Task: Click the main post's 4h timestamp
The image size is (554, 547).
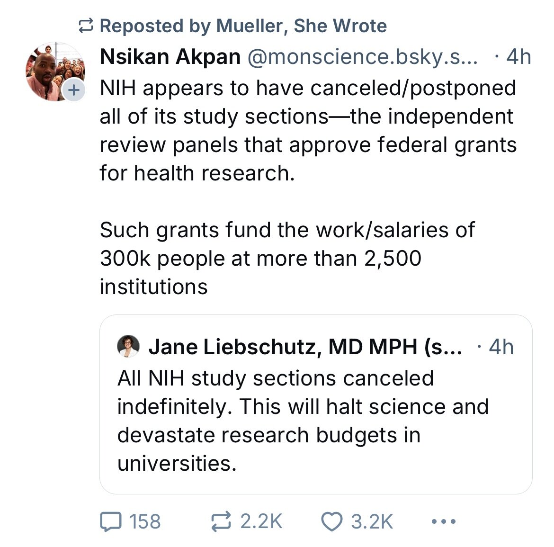Action: click(x=518, y=57)
